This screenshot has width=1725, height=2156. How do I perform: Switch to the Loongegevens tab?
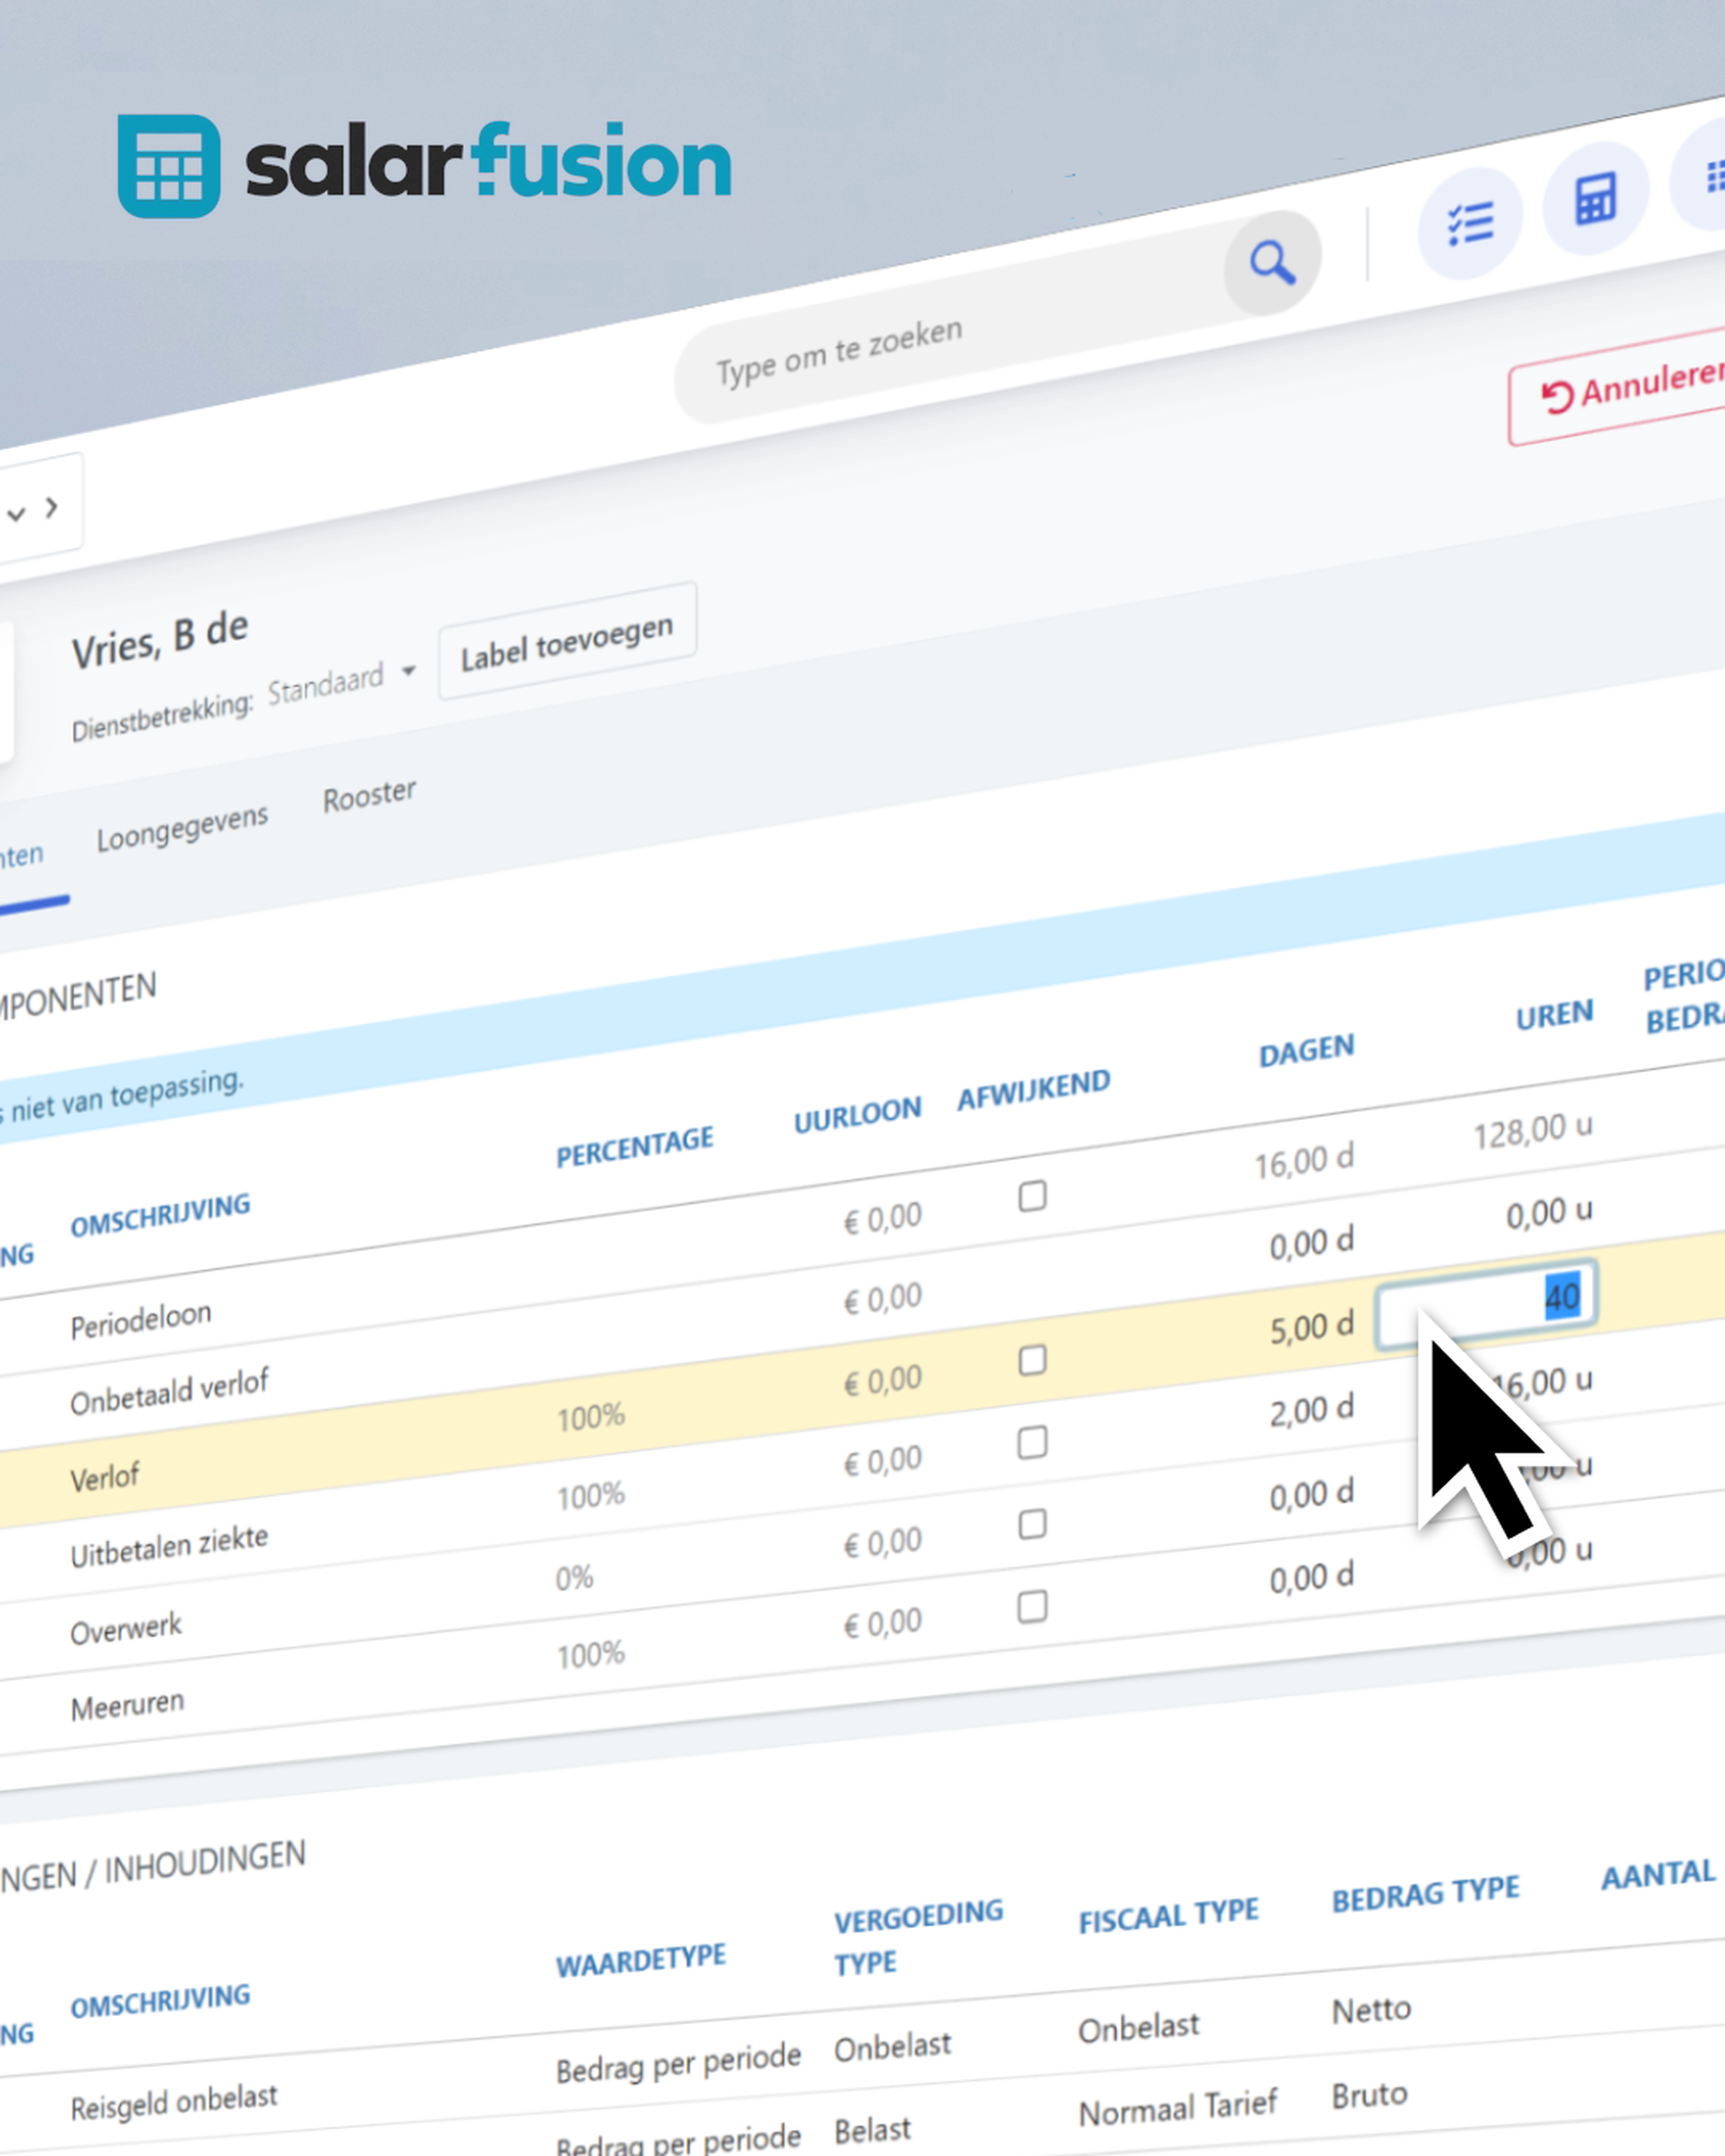182,828
